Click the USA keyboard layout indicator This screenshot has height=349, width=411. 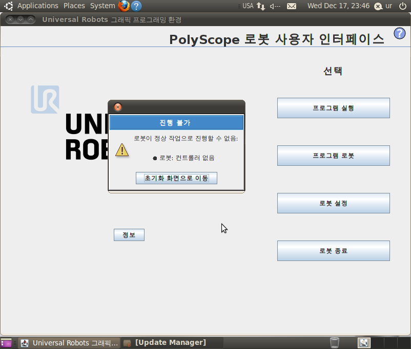pyautogui.click(x=248, y=6)
